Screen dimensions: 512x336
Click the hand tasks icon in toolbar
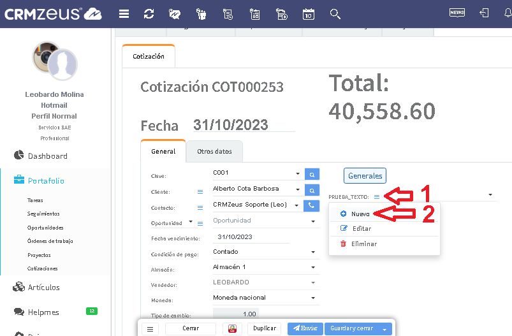click(x=201, y=14)
